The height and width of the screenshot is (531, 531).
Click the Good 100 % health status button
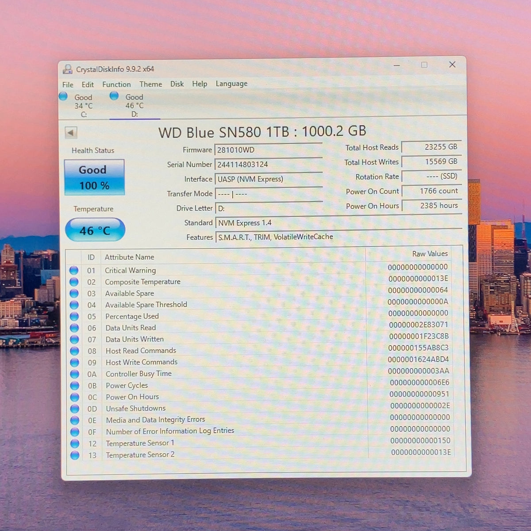(x=94, y=177)
